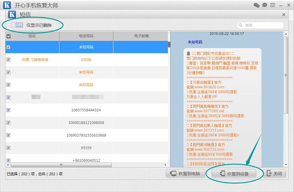Open the chat bubble support icon
The image size is (294, 192).
pos(265,5)
